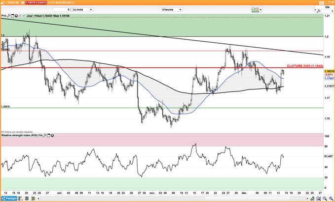Viewport: 335px width, 202px height.
Task: Click the zoom selection magnifier icon
Action: [319, 199]
